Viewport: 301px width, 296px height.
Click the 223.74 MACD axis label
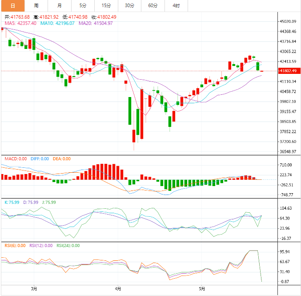286,175
